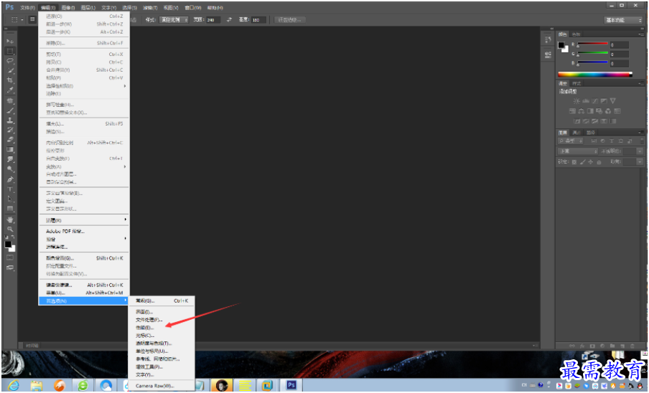Change screen mode at the toolbox bottom

(10, 267)
